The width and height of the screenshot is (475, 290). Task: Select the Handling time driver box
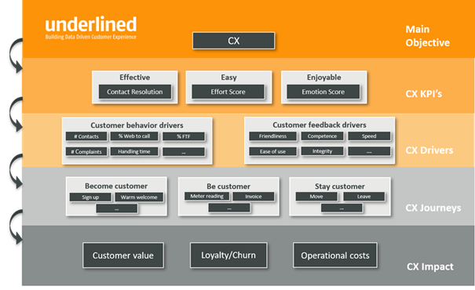[x=134, y=151]
